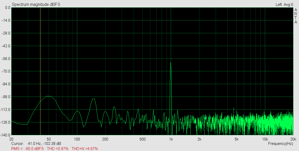Click the "THD+N =4.67%" value

click(85, 148)
